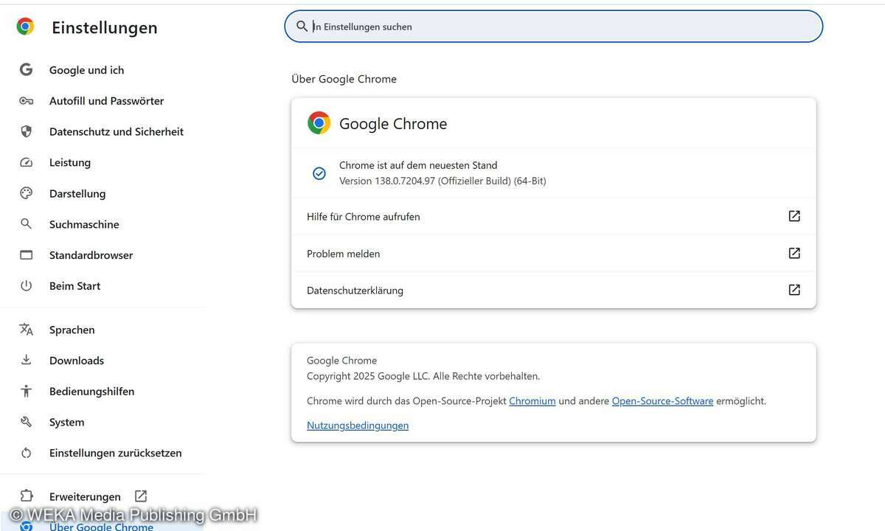
Task: Click the Einstellungen page title
Action: click(x=105, y=27)
